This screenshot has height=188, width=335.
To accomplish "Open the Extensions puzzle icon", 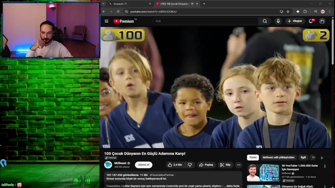I will click(305, 11).
